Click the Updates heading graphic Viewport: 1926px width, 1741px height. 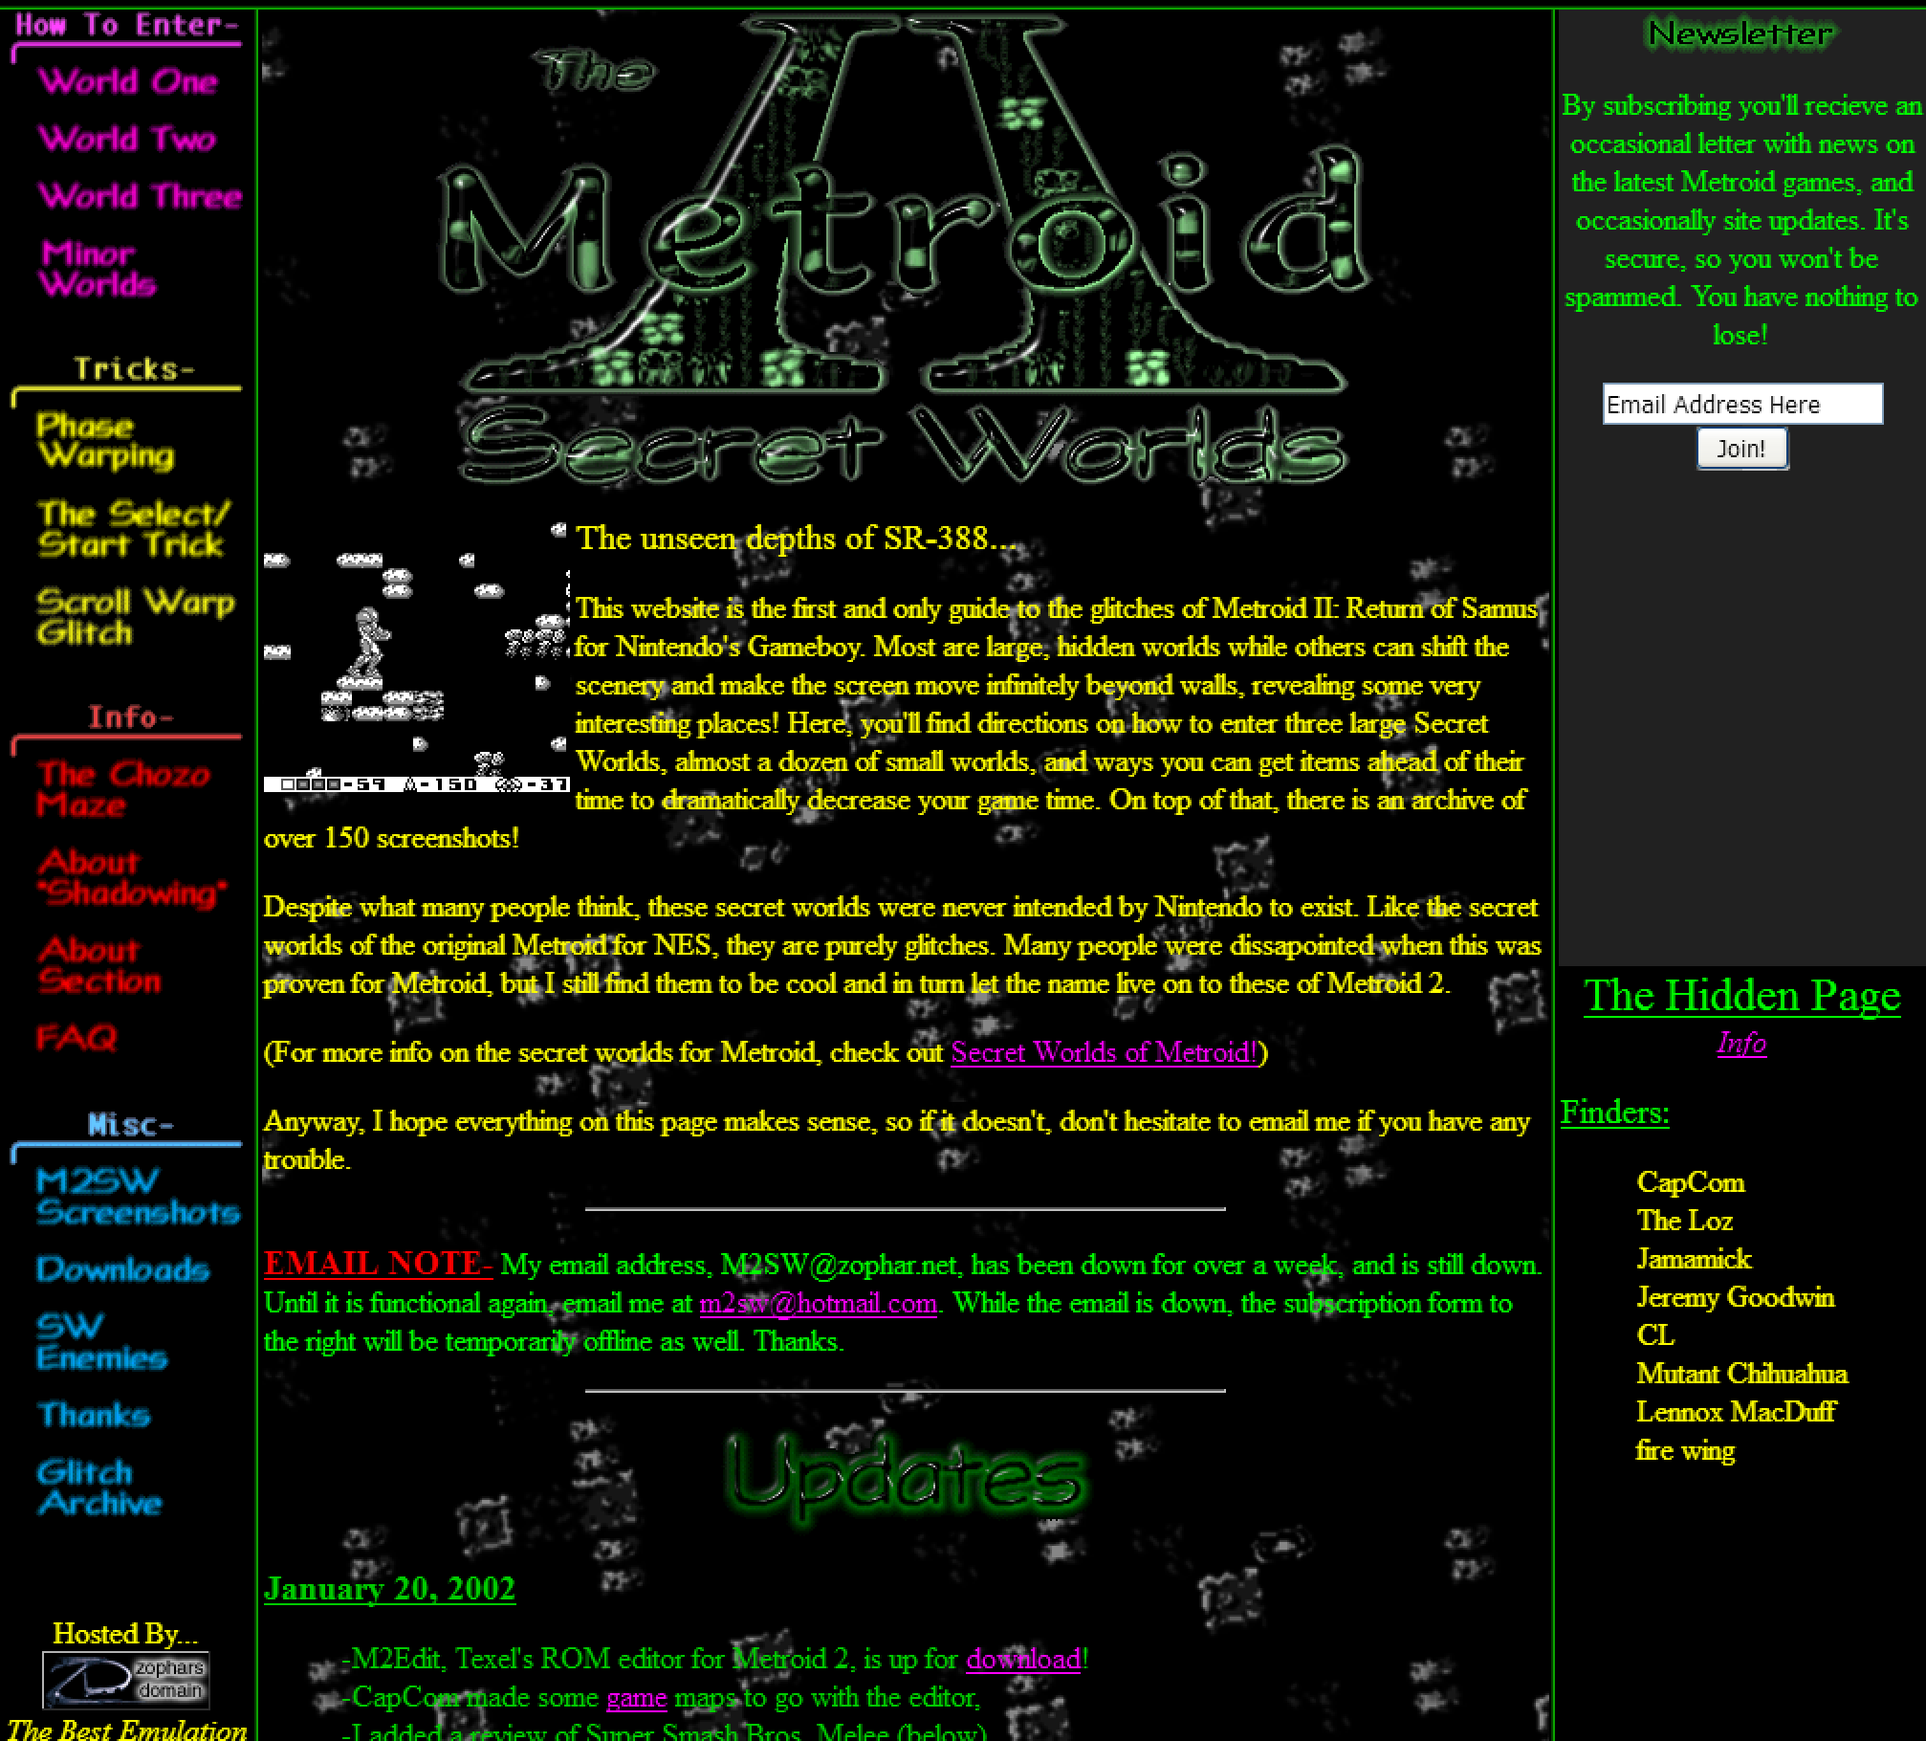coord(905,1480)
